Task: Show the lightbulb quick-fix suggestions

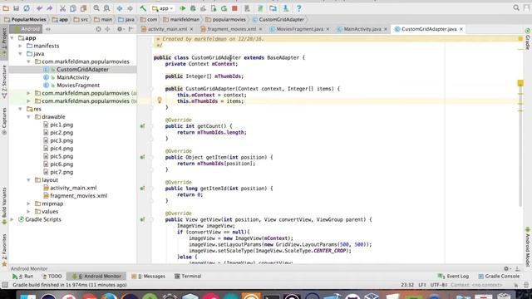Action: (160, 100)
